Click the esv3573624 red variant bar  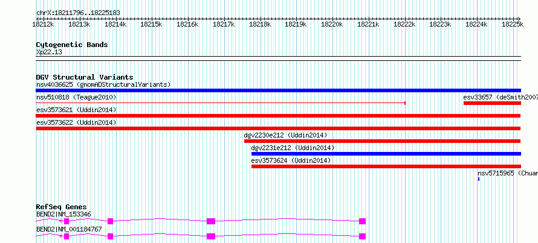(386, 166)
